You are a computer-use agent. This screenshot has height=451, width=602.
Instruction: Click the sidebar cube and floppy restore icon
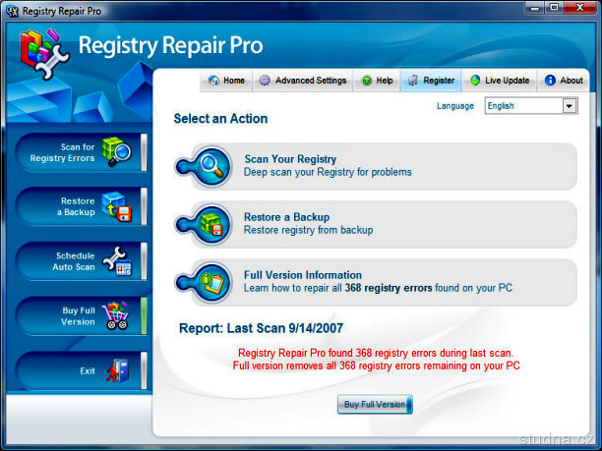click(117, 206)
